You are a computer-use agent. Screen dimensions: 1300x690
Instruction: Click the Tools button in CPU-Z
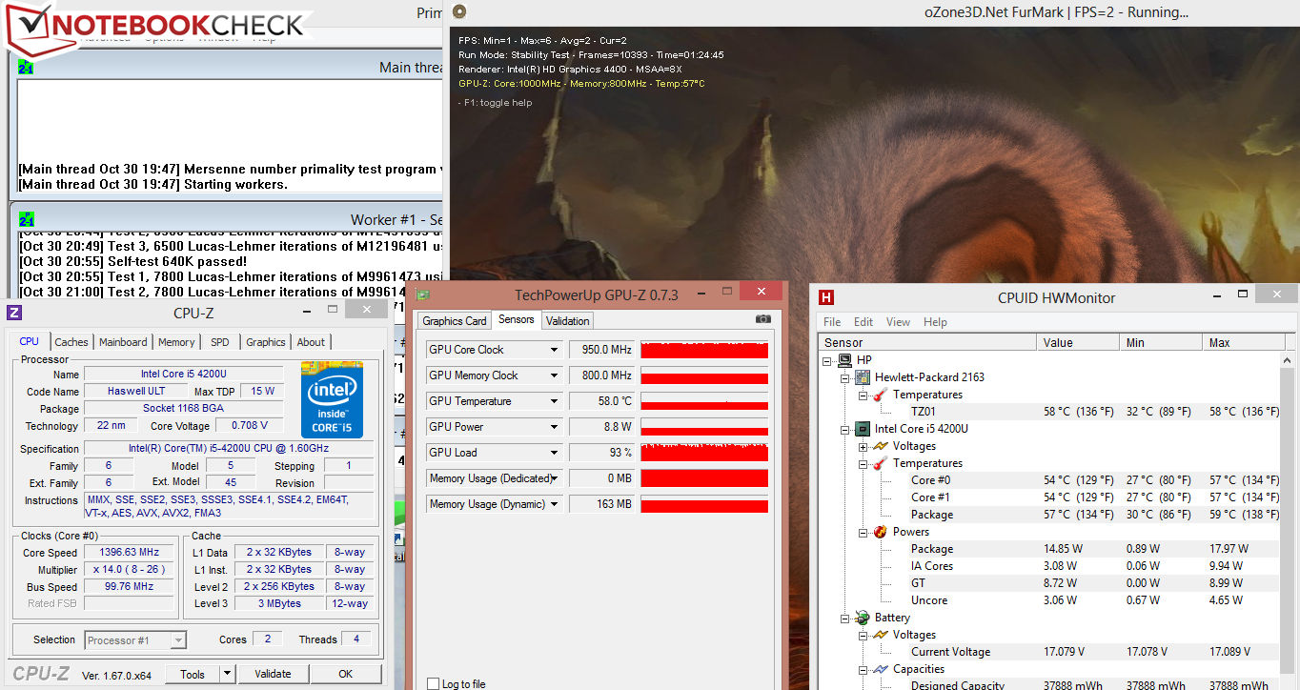(193, 674)
